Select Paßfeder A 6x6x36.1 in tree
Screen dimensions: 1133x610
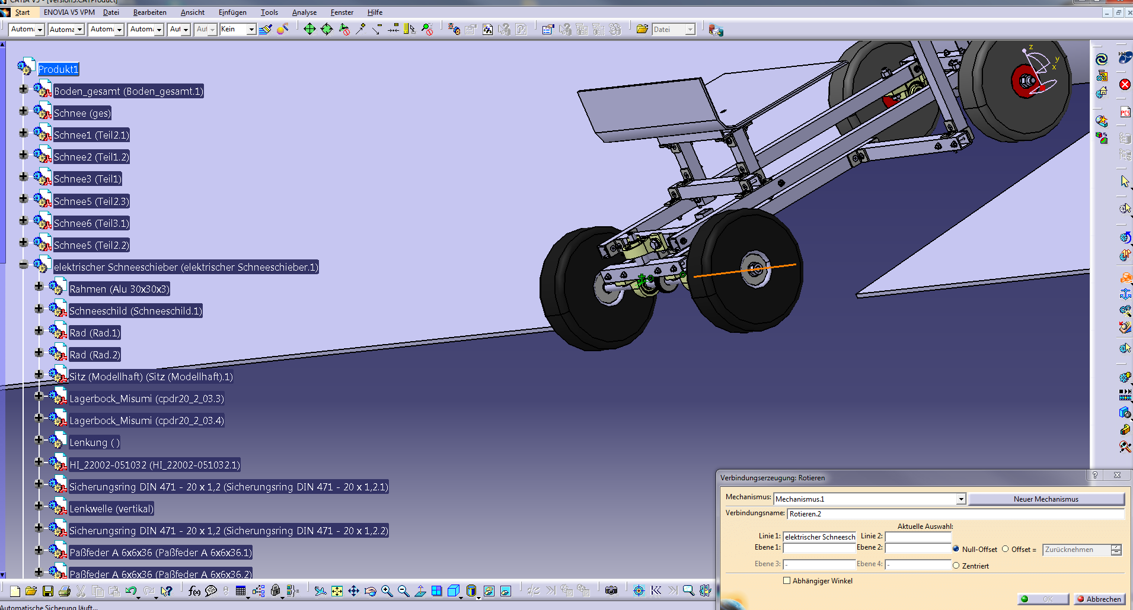161,553
